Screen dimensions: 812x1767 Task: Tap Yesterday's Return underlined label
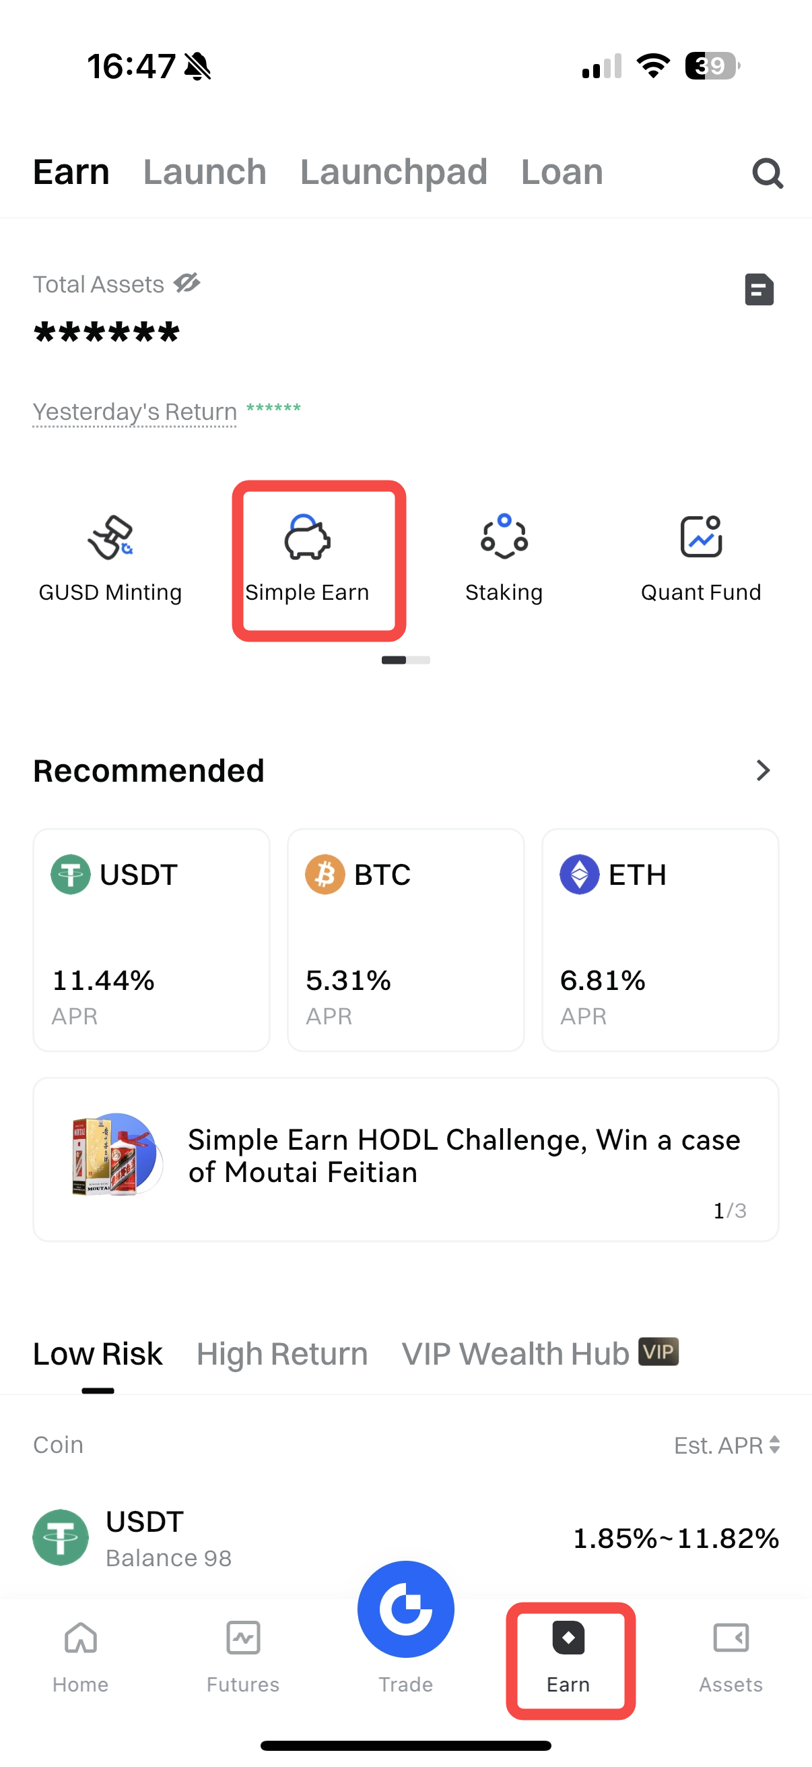[135, 412]
